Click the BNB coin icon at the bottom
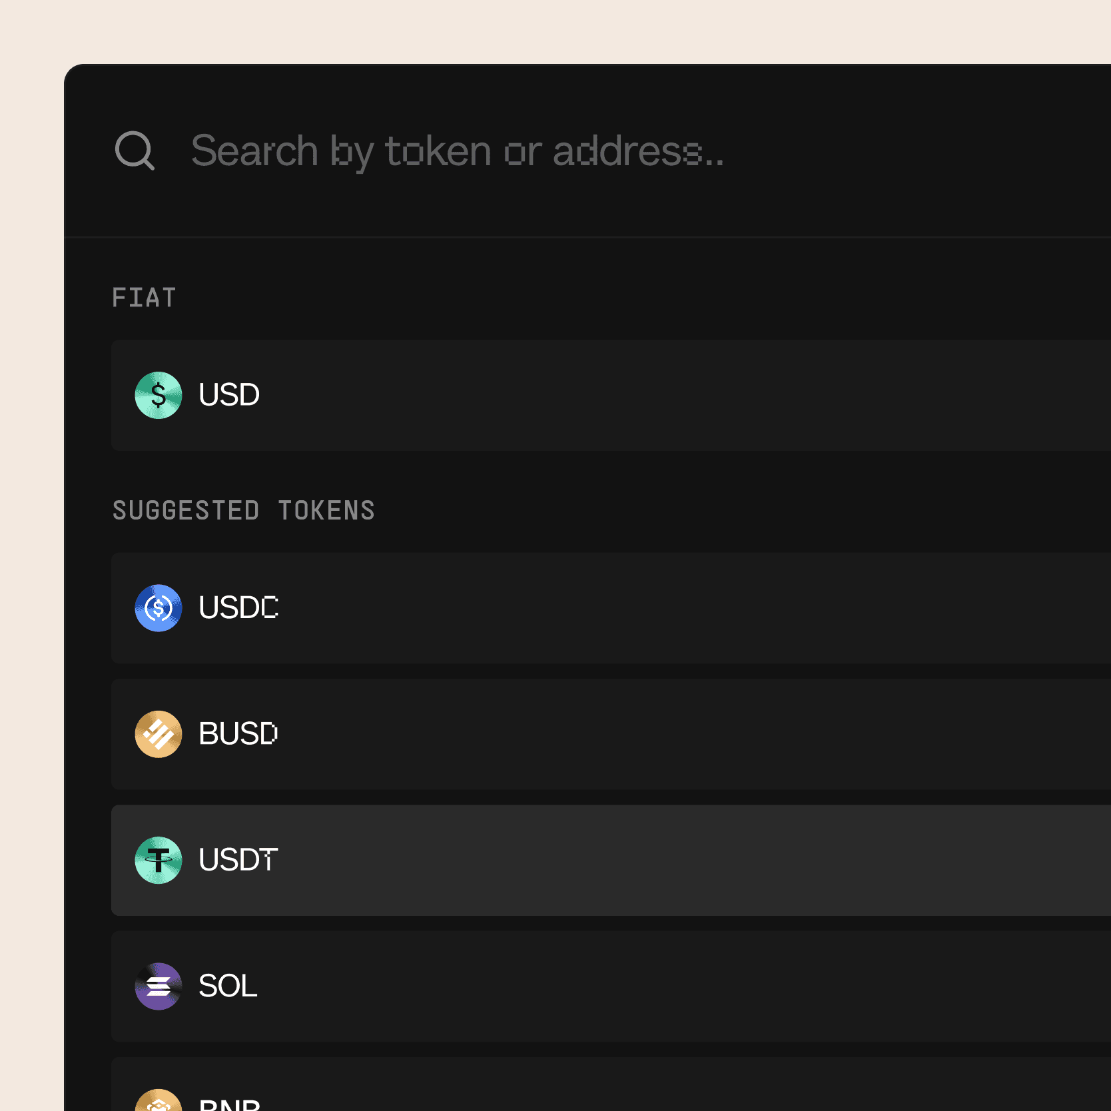The width and height of the screenshot is (1111, 1111). 159,1100
